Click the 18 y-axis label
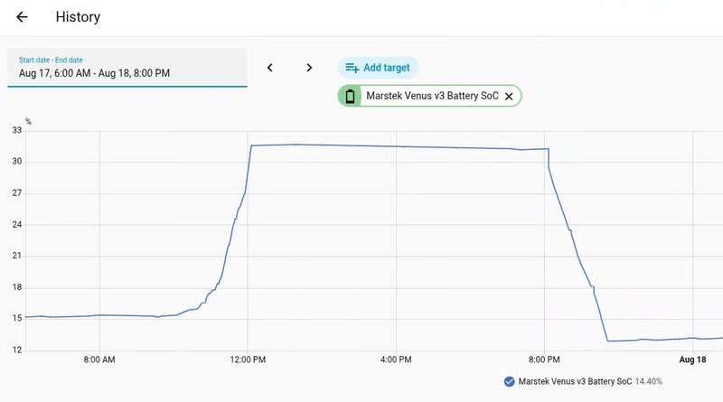 17,287
